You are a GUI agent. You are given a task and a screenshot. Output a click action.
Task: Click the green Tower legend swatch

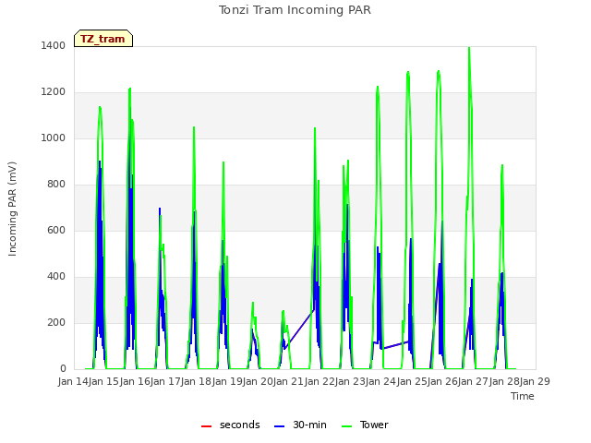(346, 426)
